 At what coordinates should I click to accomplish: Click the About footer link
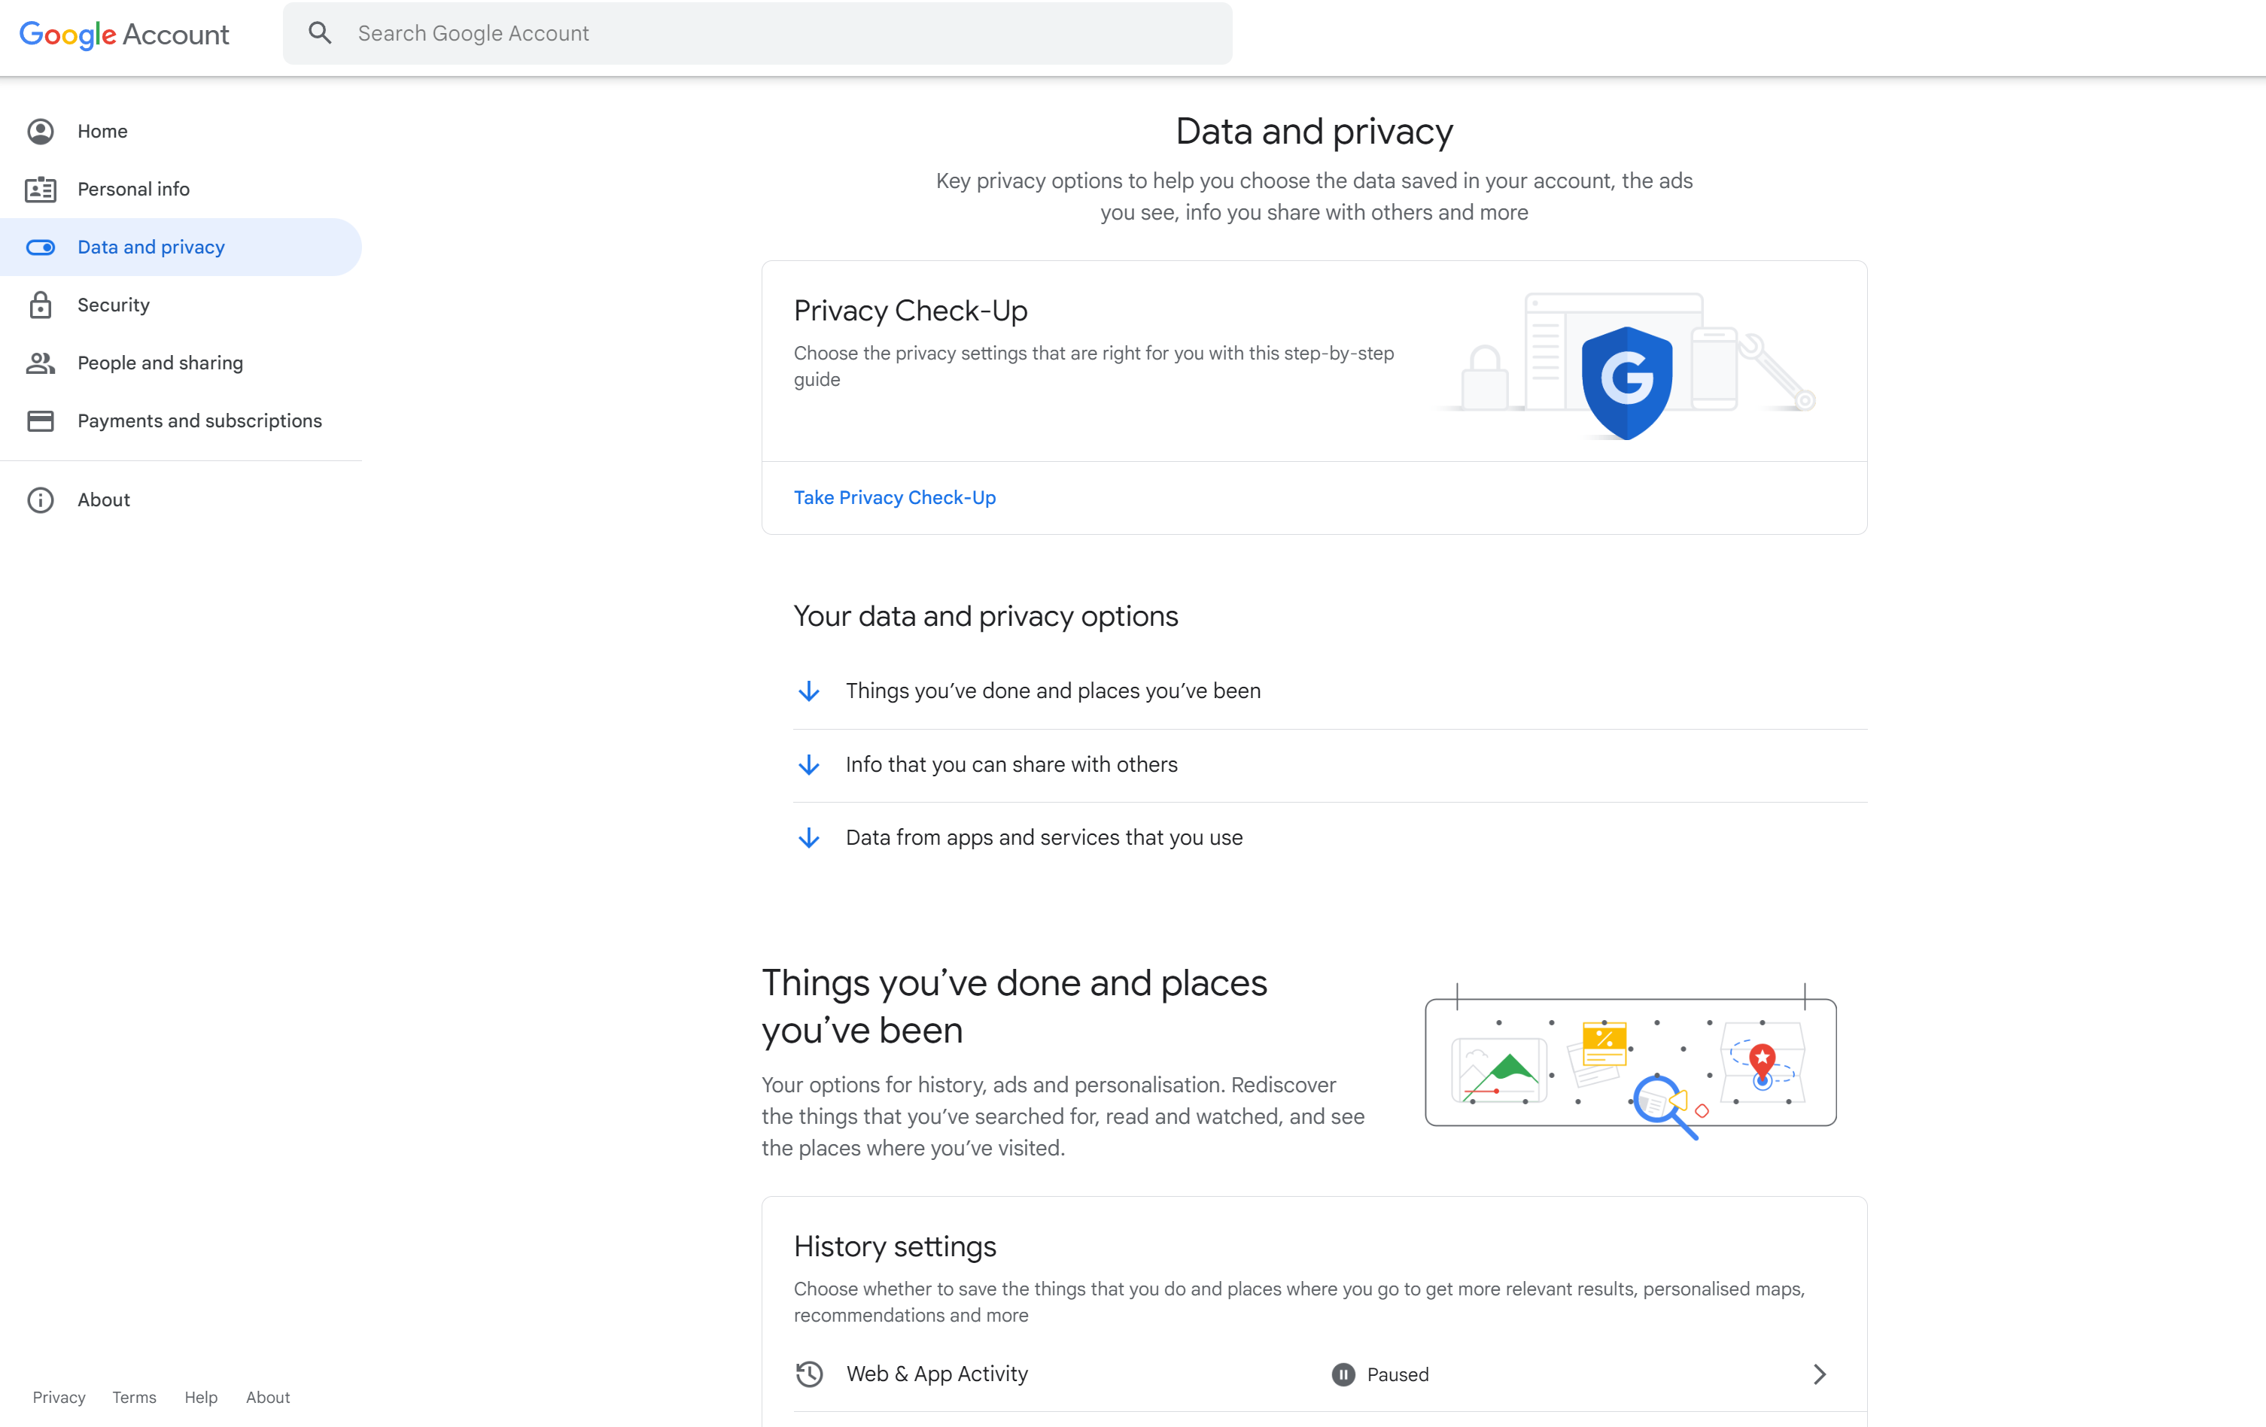click(268, 1397)
